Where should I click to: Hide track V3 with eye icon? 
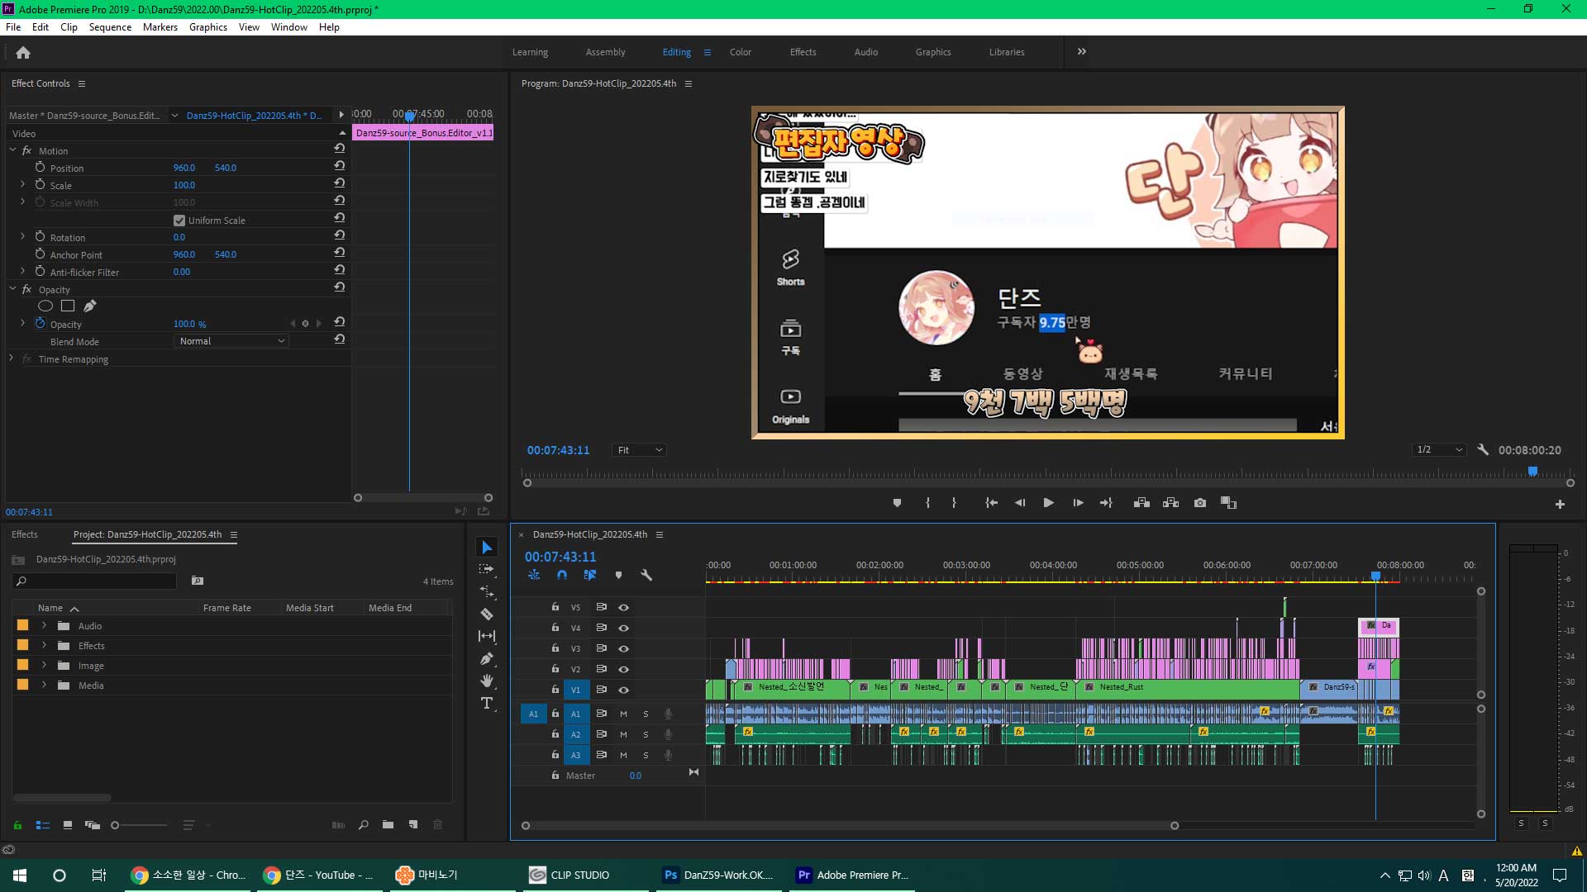(624, 649)
